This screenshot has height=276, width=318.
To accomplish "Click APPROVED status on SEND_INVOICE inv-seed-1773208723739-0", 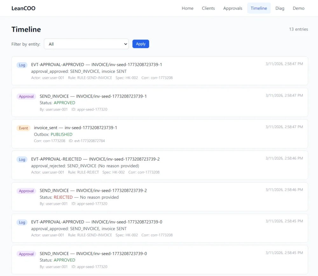I will pyautogui.click(x=65, y=260).
